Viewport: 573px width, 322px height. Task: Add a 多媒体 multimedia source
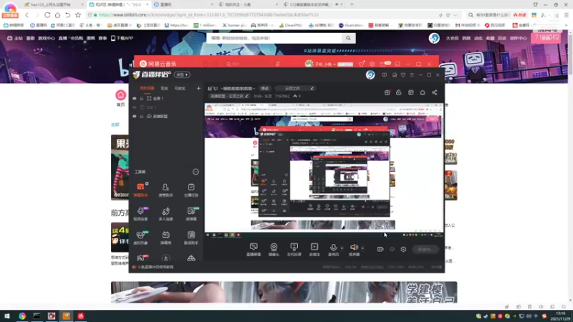coord(314,250)
